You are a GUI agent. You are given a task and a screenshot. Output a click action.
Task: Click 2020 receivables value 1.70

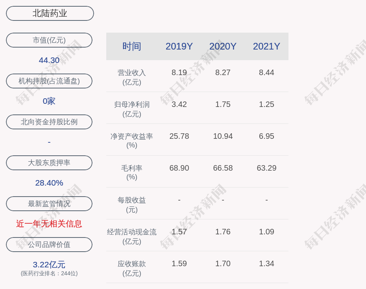tap(223, 263)
